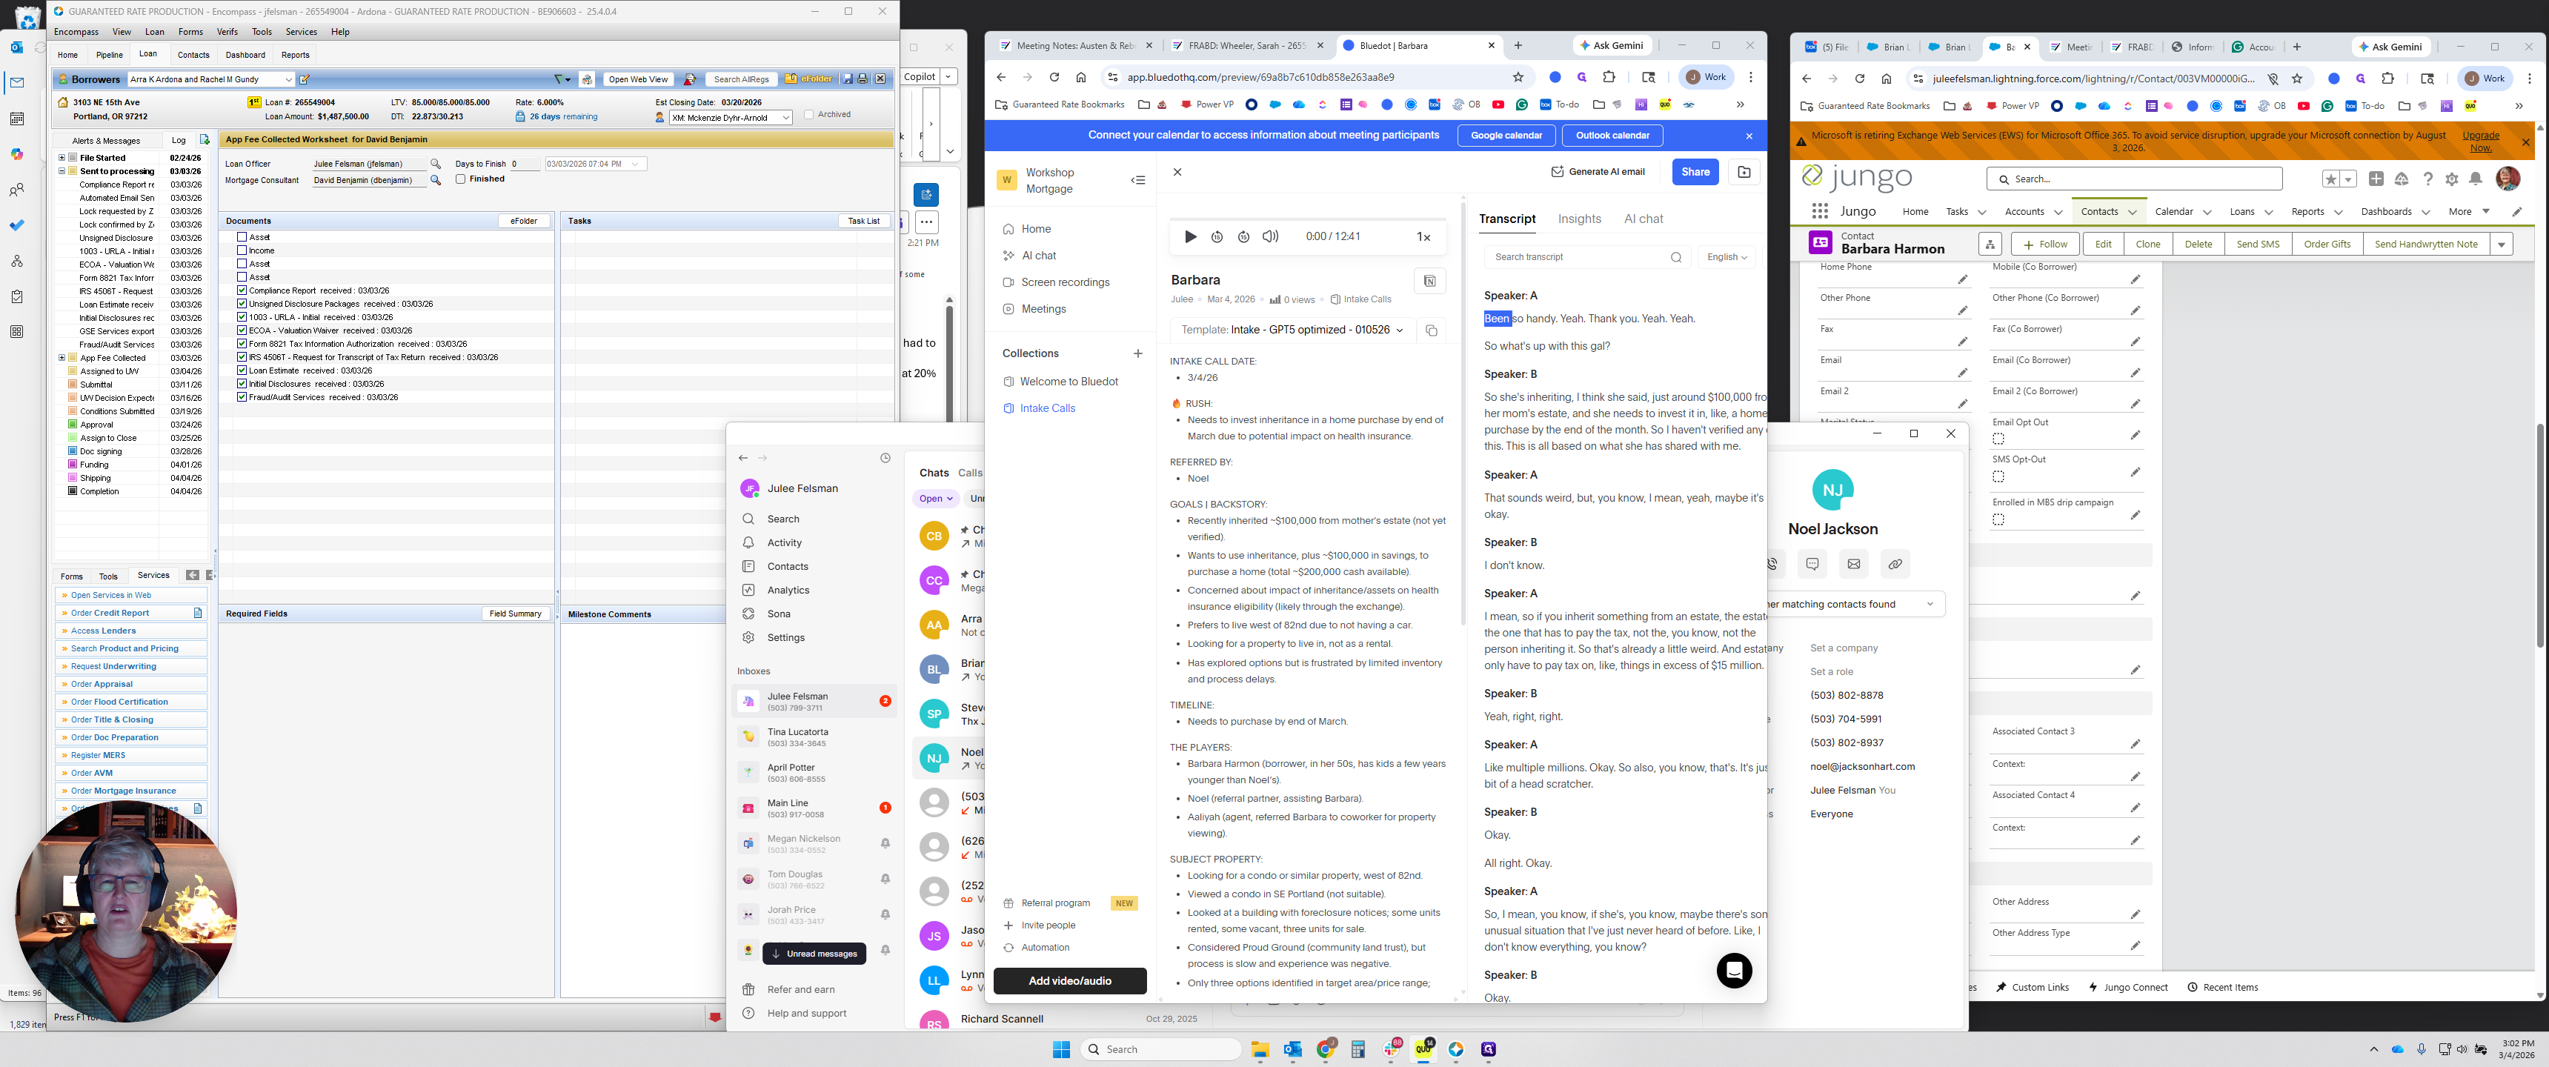Check the Finished checkbox
The width and height of the screenshot is (2549, 1067).
click(461, 179)
